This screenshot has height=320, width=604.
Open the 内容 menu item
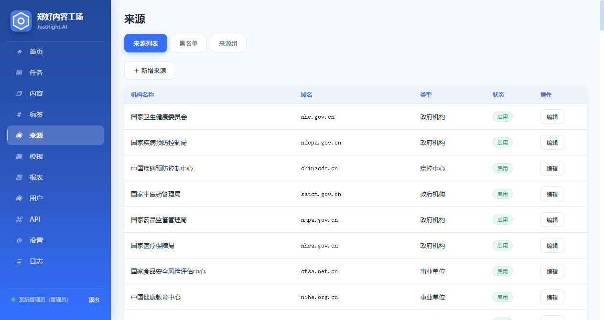click(55, 93)
